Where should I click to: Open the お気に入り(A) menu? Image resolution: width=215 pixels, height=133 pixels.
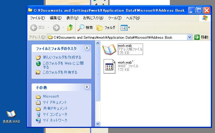pyautogui.click(x=93, y=18)
